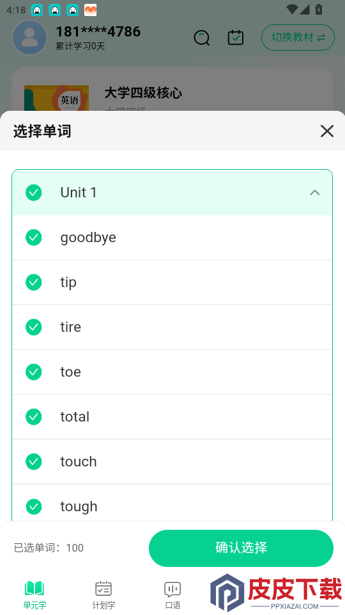Screen dimensions: 345x615
Task: Open the calendar check-in icon
Action: point(236,38)
